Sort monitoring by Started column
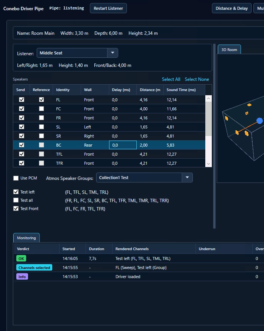The image size is (264, 331). [73, 249]
